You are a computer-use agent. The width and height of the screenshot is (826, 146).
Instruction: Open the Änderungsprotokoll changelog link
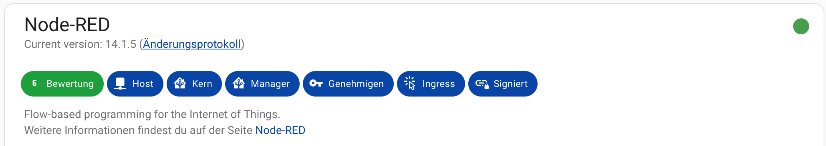pos(192,44)
